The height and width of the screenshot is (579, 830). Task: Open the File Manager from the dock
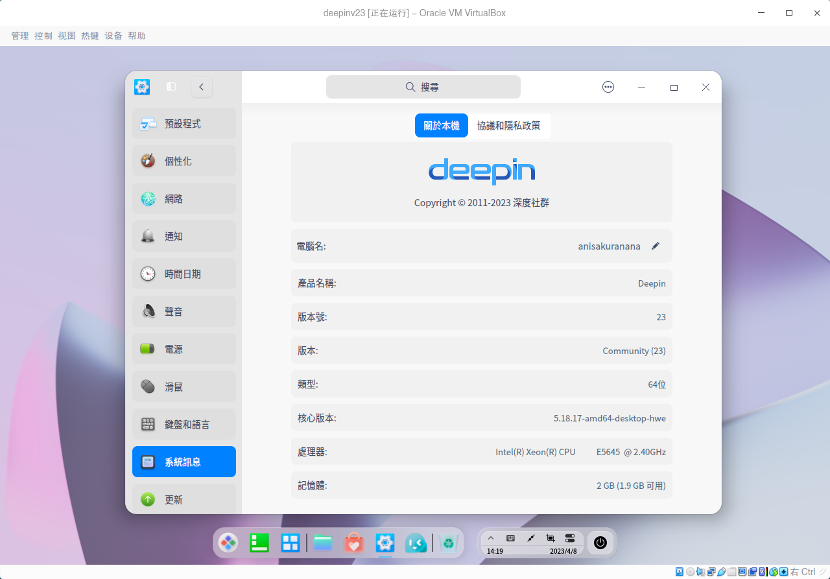coord(323,543)
